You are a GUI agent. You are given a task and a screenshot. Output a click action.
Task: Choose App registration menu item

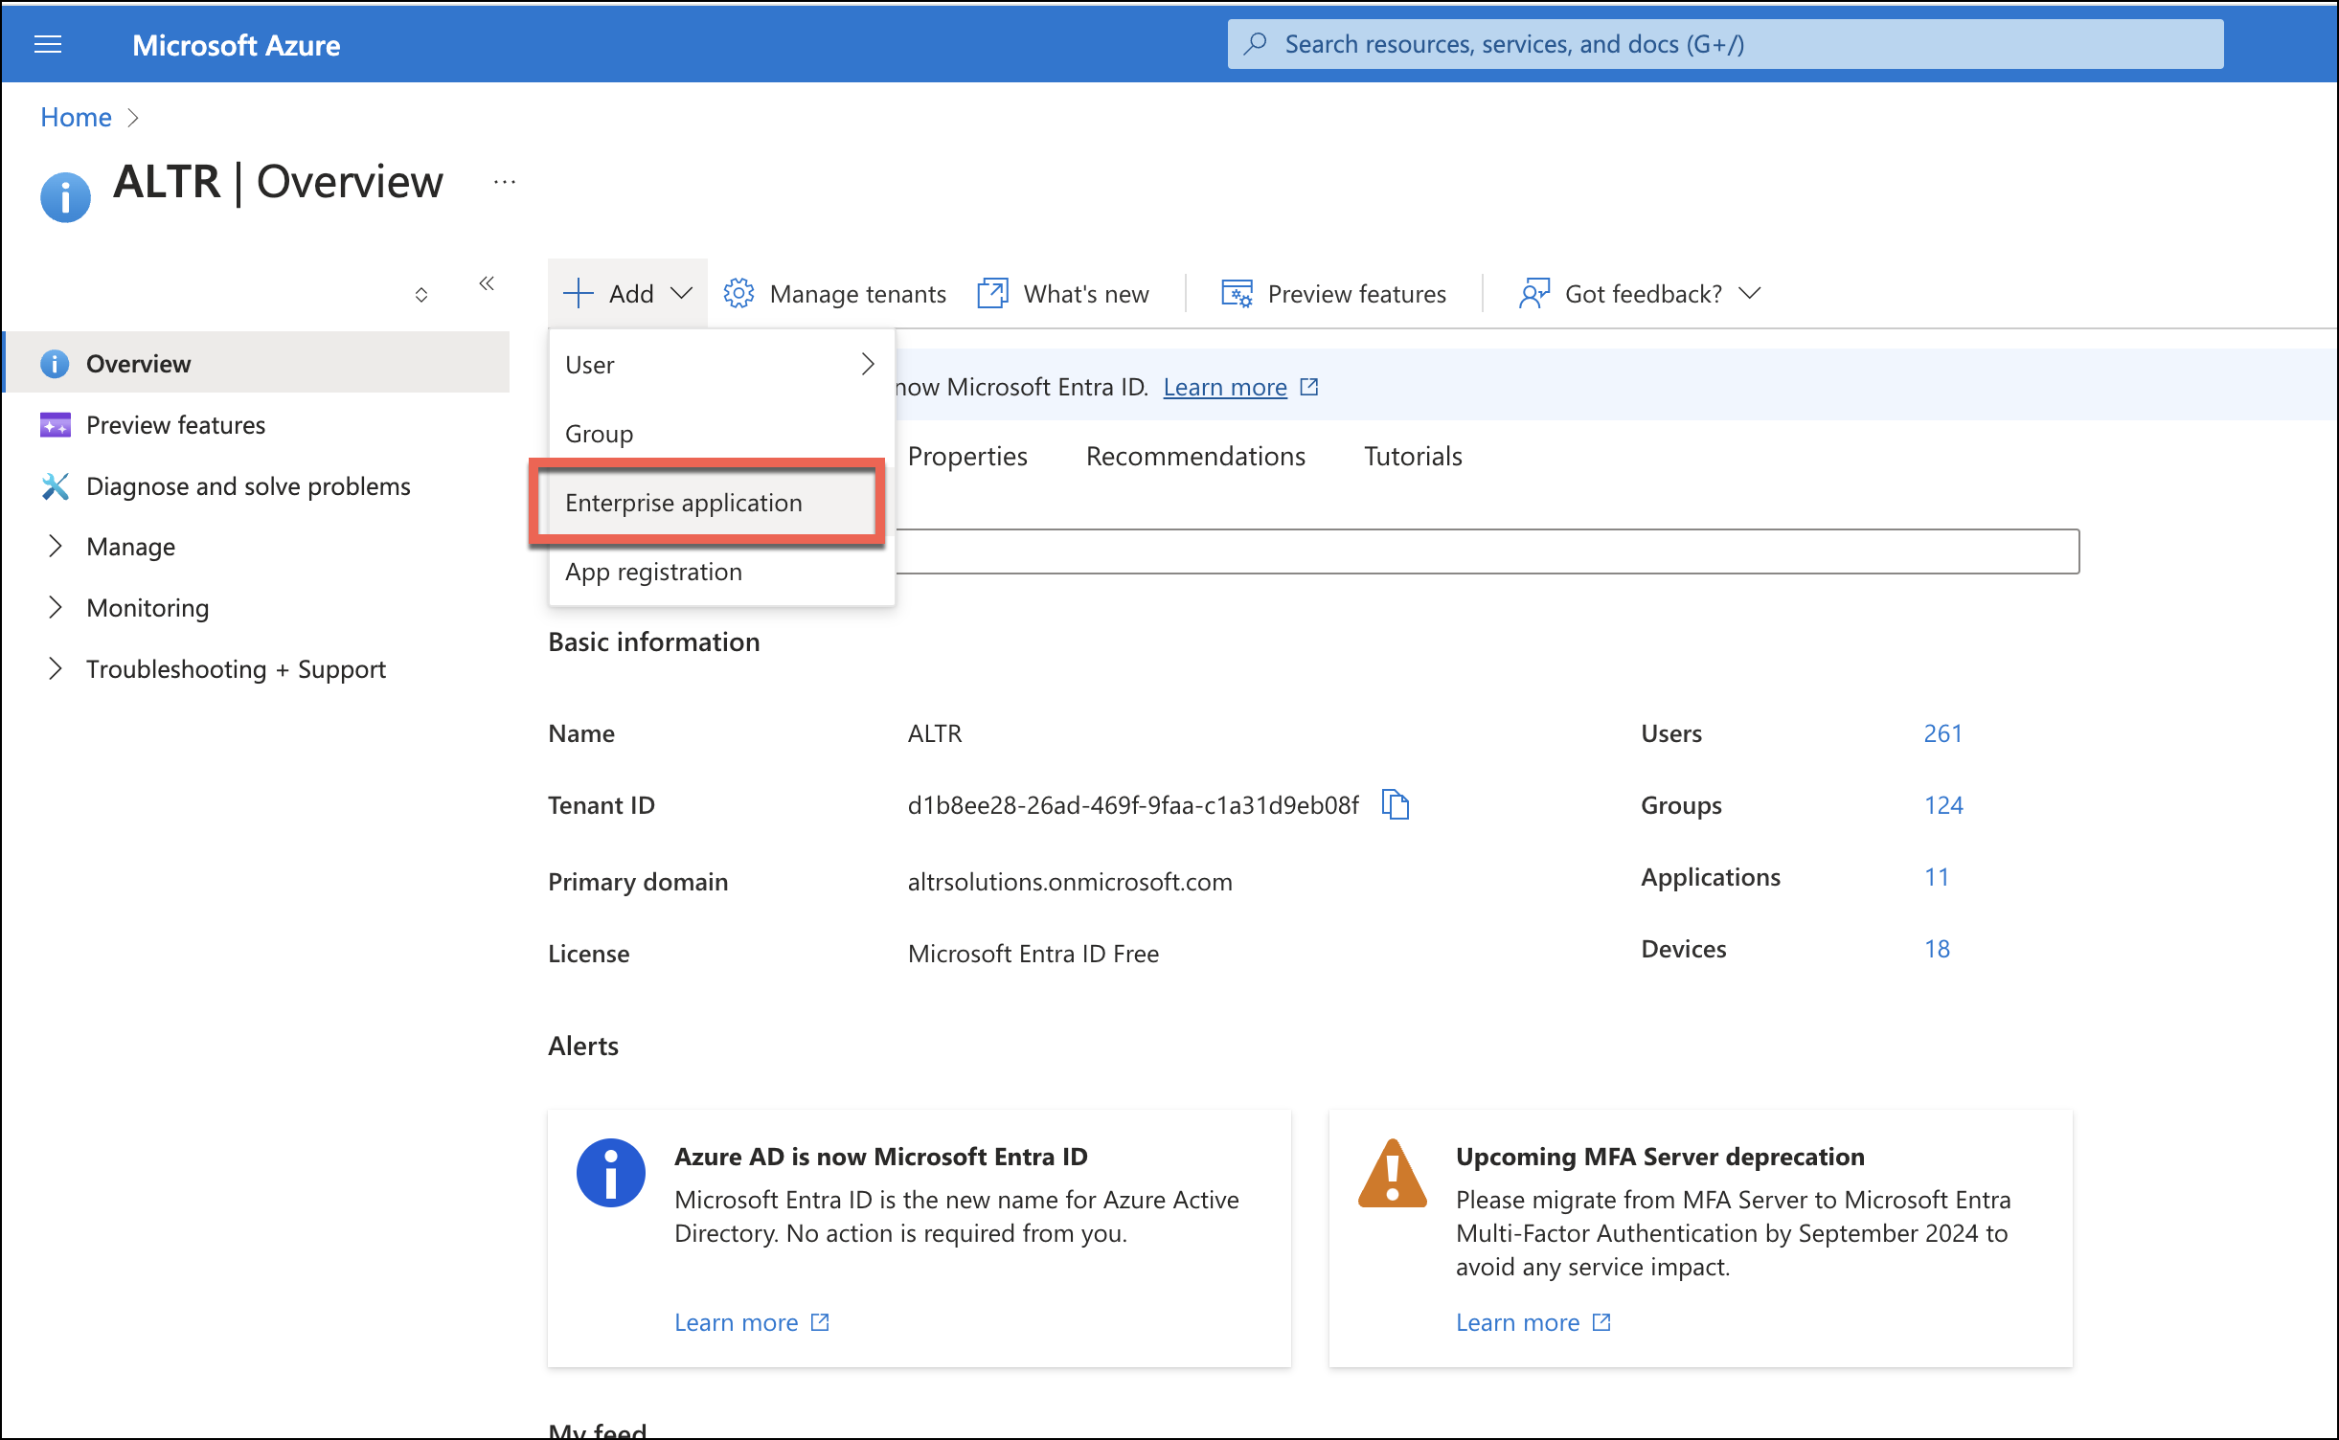[x=721, y=571]
